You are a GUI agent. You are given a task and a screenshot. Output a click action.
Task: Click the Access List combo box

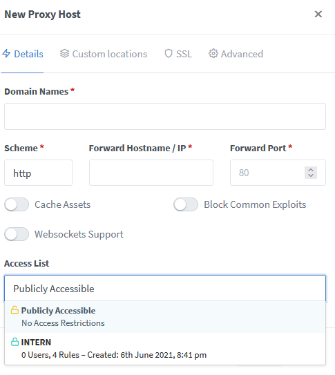(x=165, y=289)
